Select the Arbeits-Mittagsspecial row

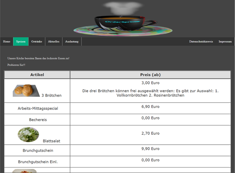tap(38, 108)
